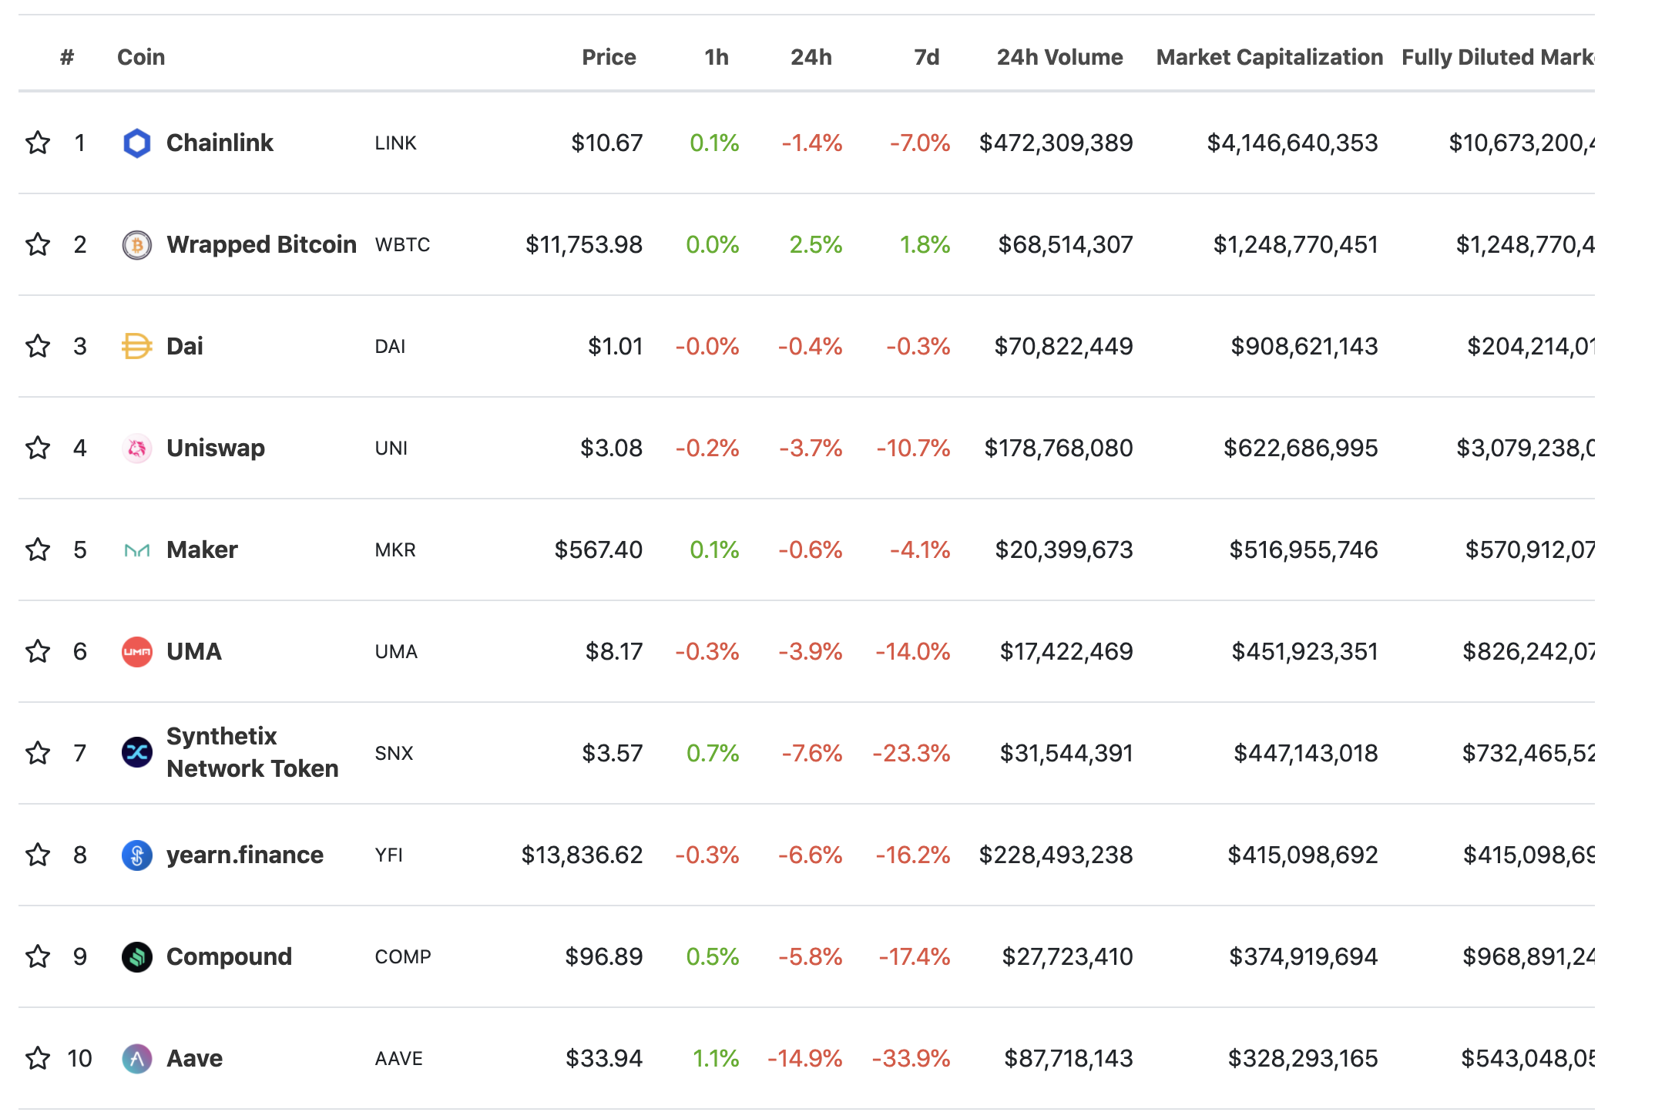Click the $472,309,389 volume value
The height and width of the screenshot is (1119, 1655).
pyautogui.click(x=1056, y=143)
